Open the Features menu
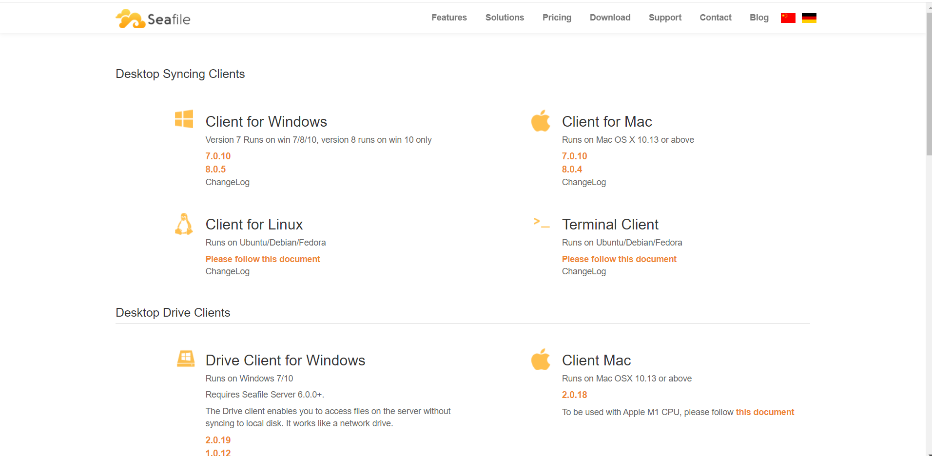Screen dimensions: 932x456 [449, 18]
